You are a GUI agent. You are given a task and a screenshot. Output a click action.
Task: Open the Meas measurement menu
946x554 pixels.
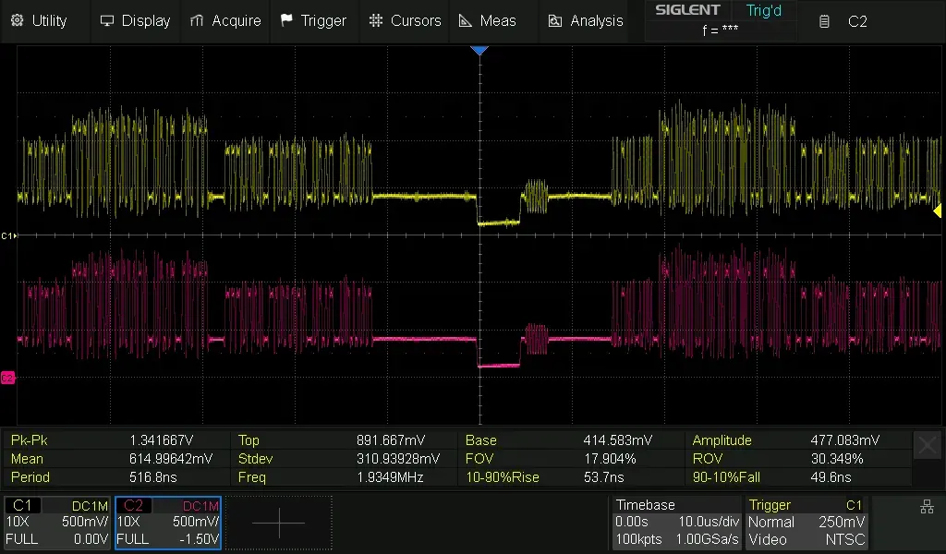[488, 20]
